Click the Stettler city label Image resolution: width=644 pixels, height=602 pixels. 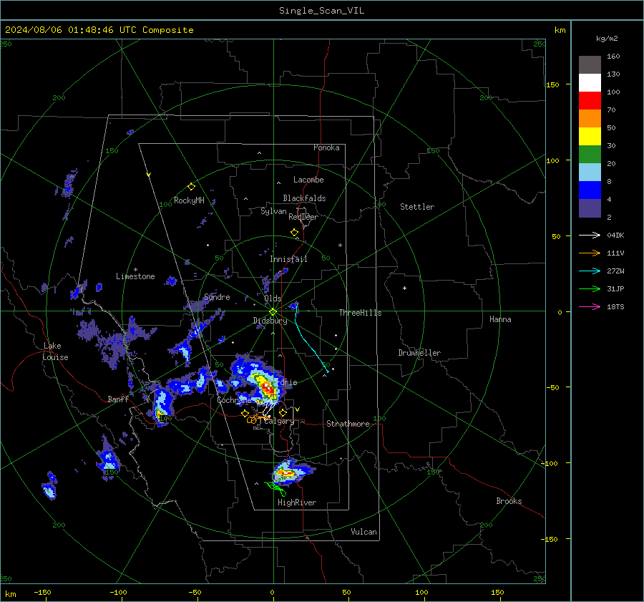[x=417, y=207]
